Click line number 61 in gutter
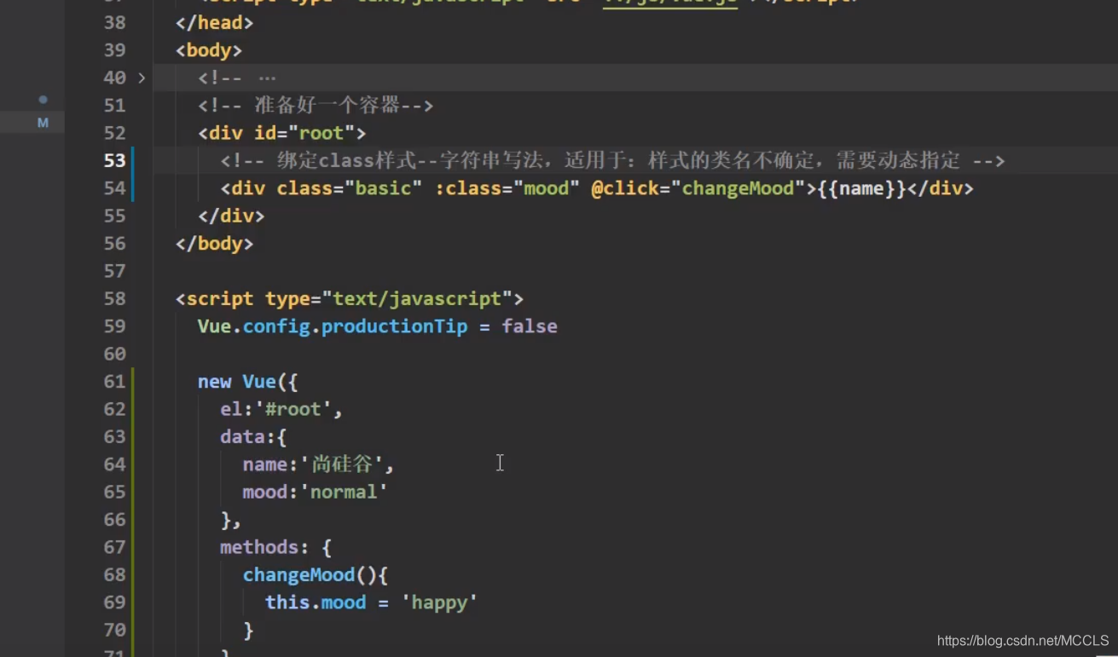Viewport: 1118px width, 657px height. tap(114, 382)
